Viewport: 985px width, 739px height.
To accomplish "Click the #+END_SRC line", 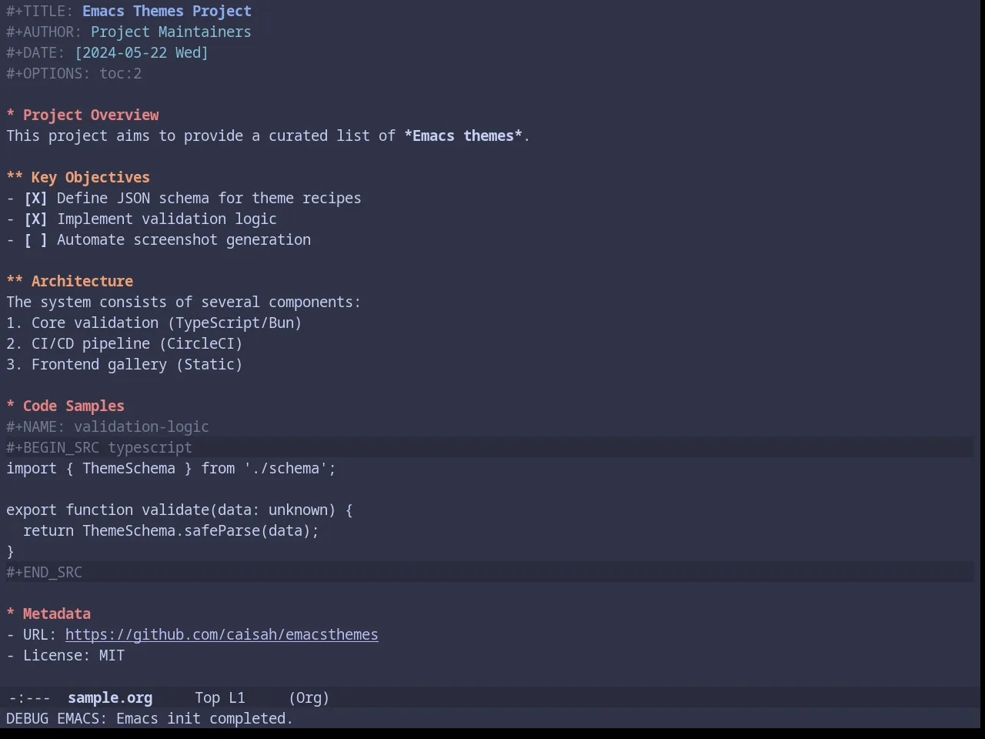I will (x=490, y=573).
